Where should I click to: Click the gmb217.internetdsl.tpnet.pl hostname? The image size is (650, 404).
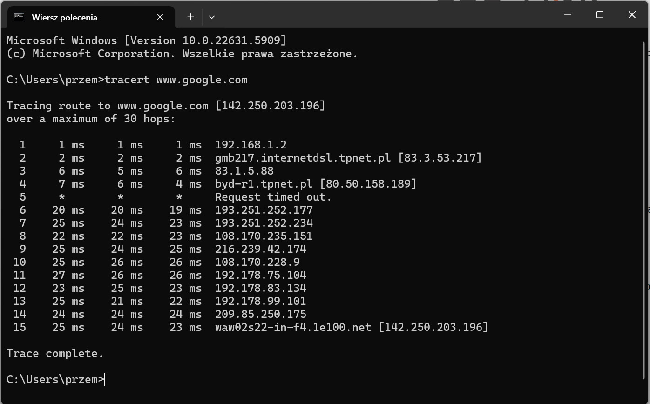pyautogui.click(x=303, y=158)
